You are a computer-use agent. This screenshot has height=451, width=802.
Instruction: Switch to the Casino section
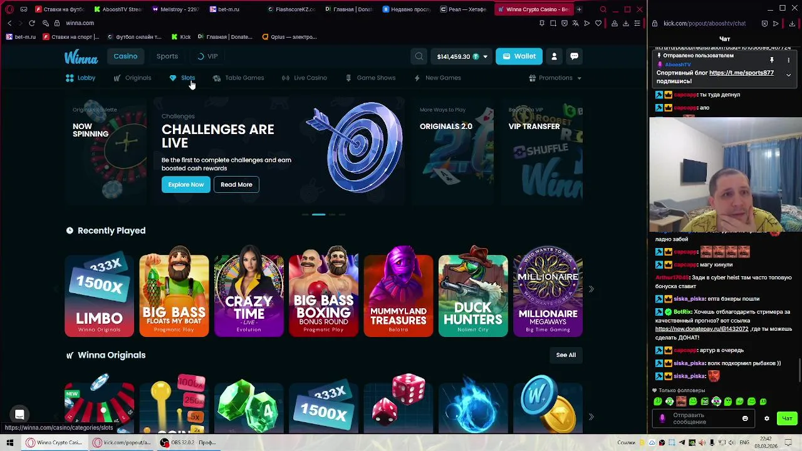tap(125, 56)
